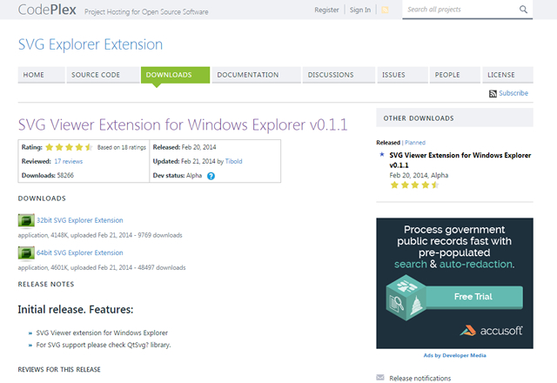Click the Release notifications link
Screen dimensions: 557x383
coord(419,379)
